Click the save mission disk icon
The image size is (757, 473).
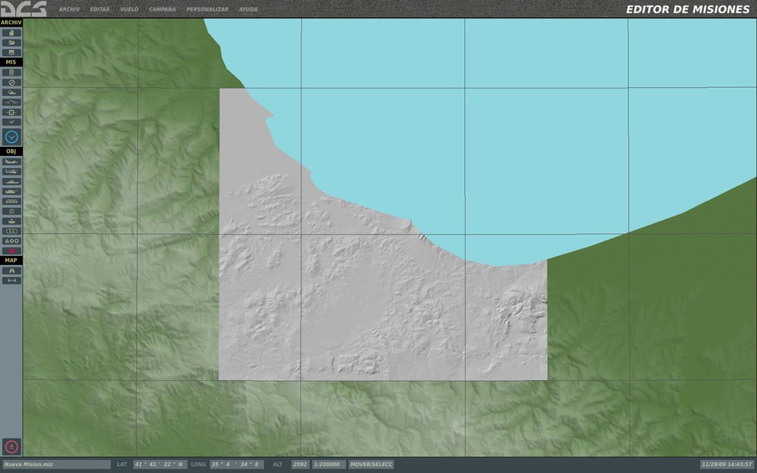point(11,53)
